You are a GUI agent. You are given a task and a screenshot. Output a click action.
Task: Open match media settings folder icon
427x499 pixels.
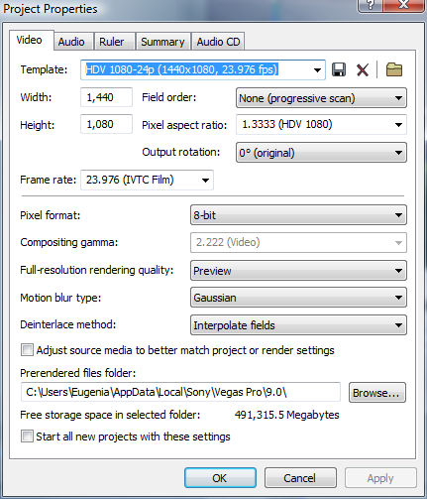394,69
